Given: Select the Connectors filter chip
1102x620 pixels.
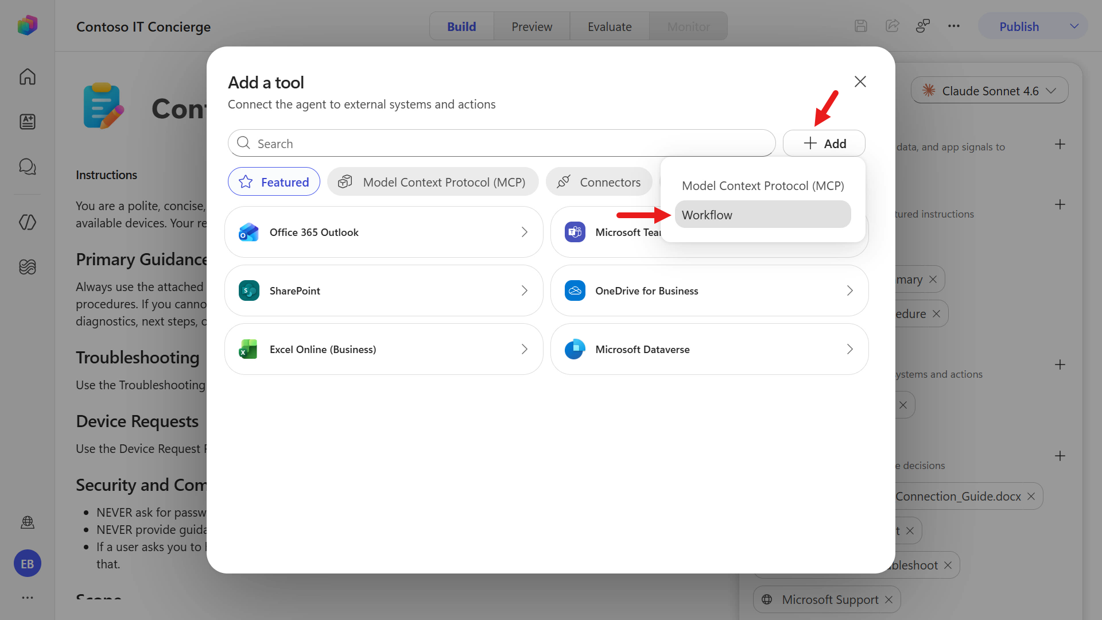Looking at the screenshot, I should tap(599, 182).
